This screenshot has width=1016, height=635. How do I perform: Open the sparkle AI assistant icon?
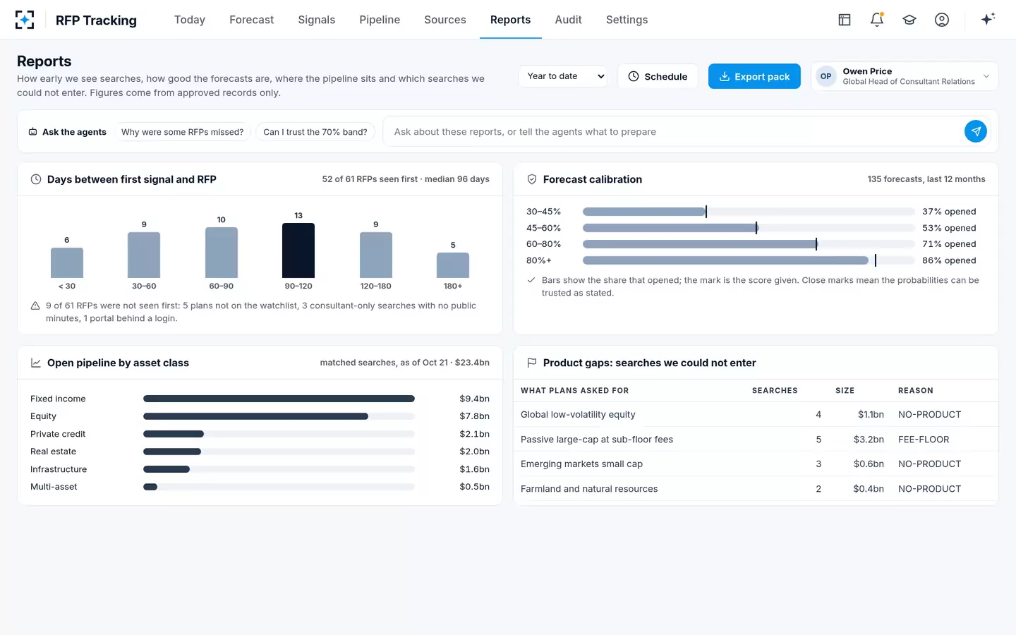988,19
